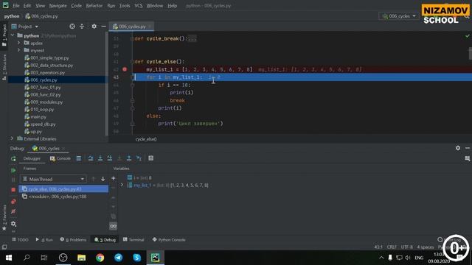Expand the apdex folder
472x265 pixels.
[x=18, y=43]
